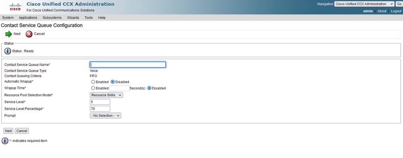Open the System menu
The width and height of the screenshot is (403, 158).
[x=8, y=18]
